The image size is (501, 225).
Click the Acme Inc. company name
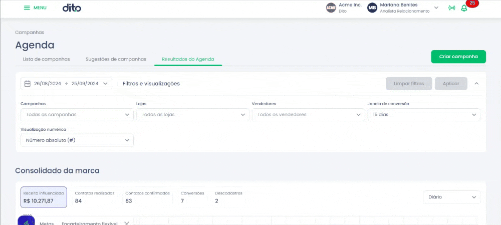350,5
